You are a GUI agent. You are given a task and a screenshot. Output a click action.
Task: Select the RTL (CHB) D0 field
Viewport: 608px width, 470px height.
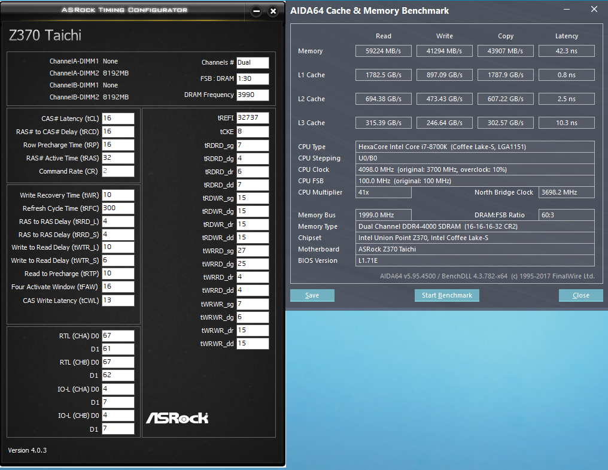tap(118, 362)
